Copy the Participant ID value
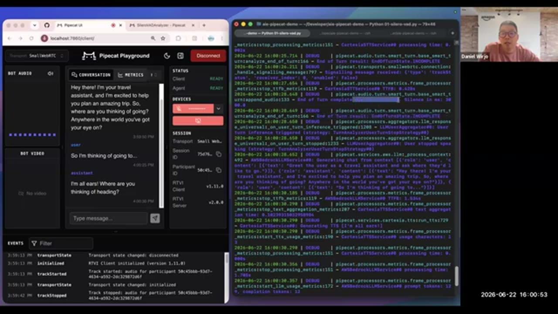This screenshot has height=314, width=558. click(218, 170)
